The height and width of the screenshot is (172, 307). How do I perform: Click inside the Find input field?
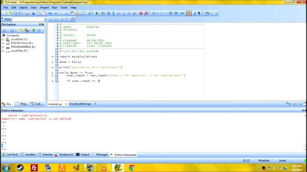click(x=28, y=19)
